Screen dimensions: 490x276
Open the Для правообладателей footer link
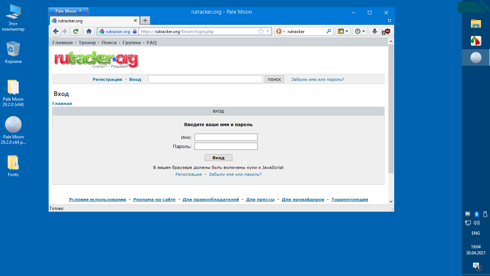coord(211,199)
